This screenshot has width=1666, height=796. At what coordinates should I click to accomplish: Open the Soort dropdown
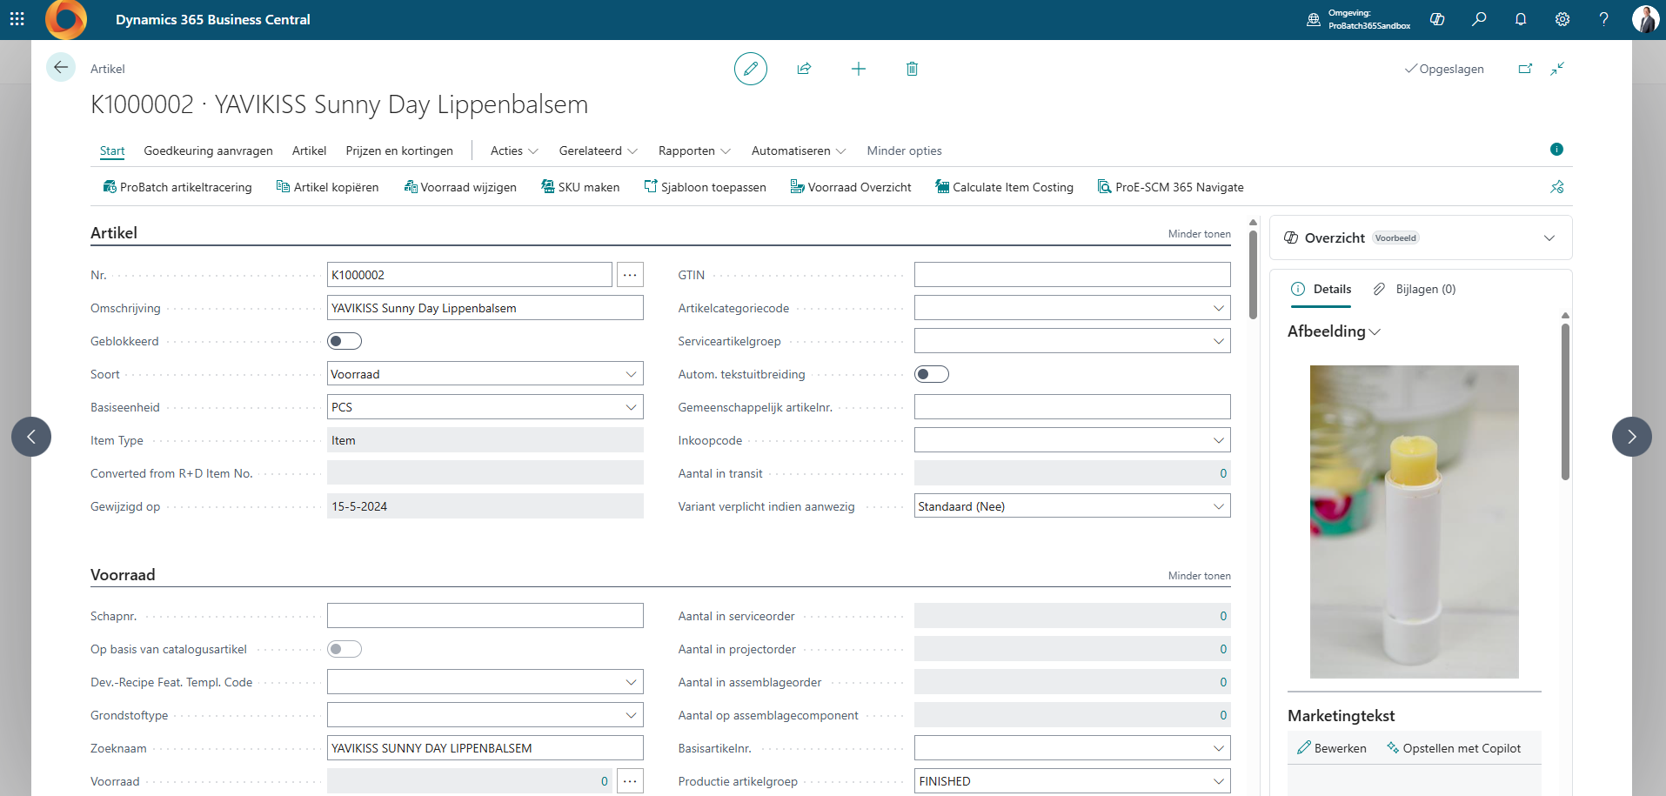tap(631, 374)
